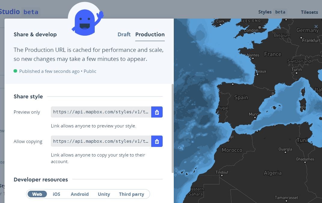
Task: Click the Preview only URL field
Action: click(x=101, y=112)
